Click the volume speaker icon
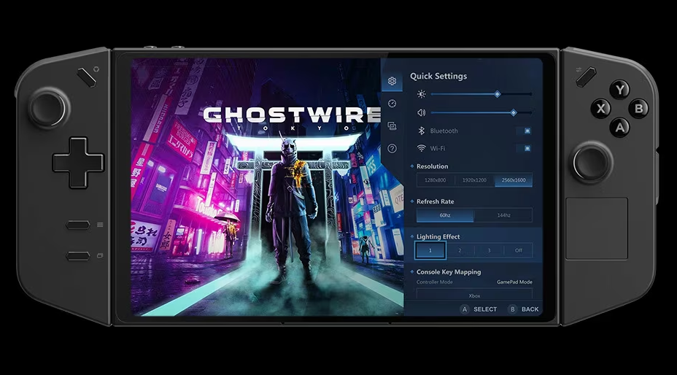This screenshot has width=677, height=375. click(422, 112)
